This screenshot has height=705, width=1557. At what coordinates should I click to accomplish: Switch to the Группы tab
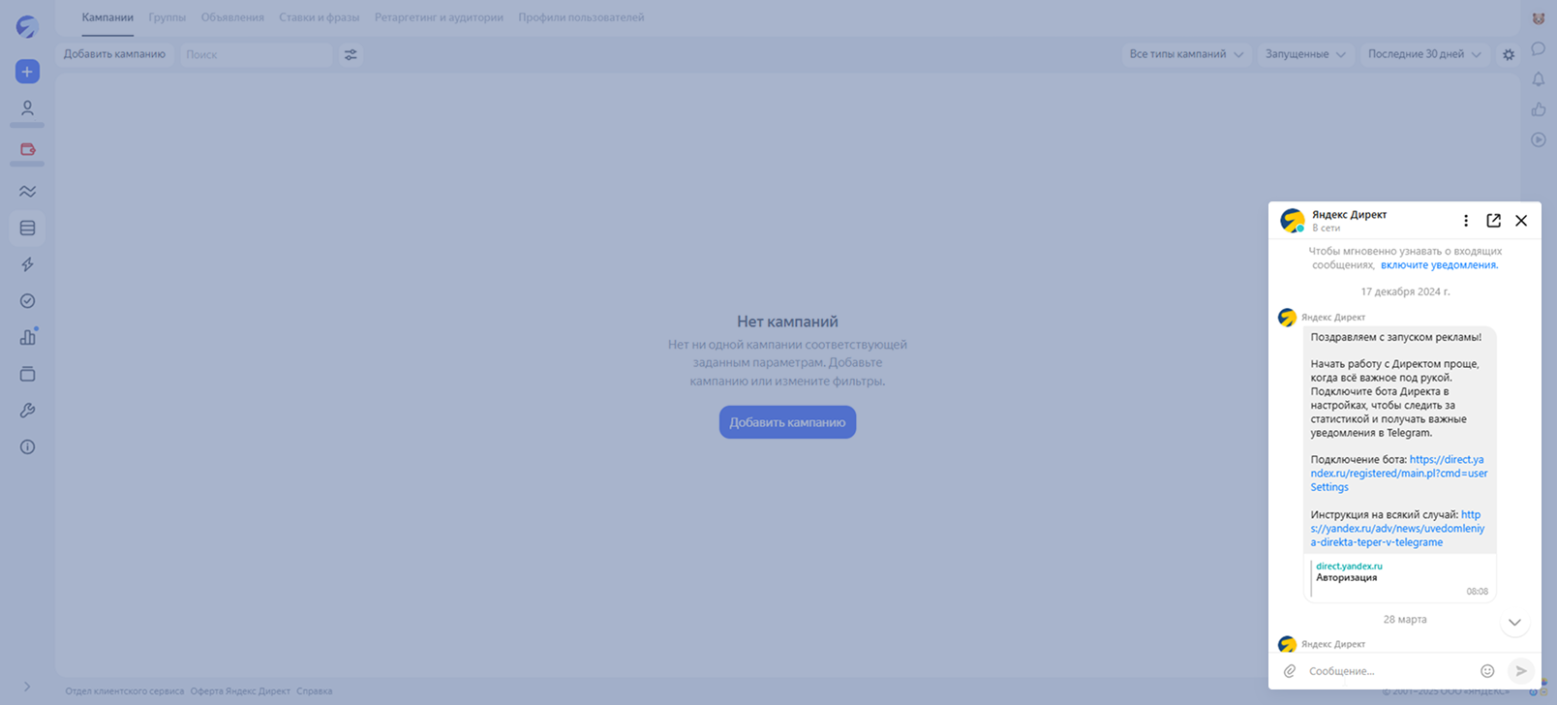pos(167,17)
